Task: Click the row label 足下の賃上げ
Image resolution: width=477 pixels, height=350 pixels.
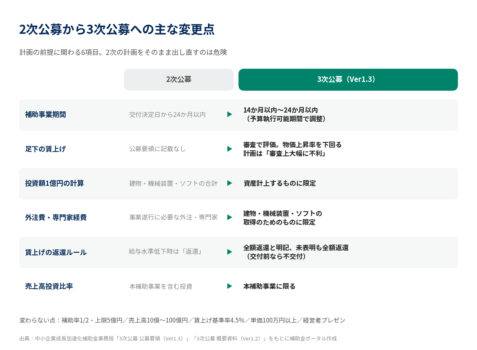Action: pos(45,149)
